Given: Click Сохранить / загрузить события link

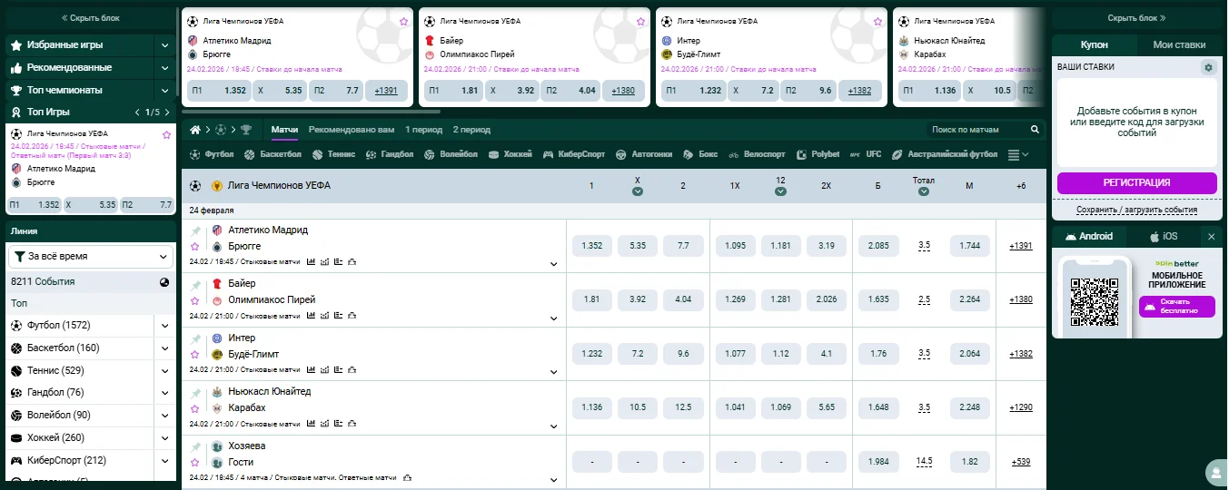Looking at the screenshot, I should click(x=1136, y=210).
